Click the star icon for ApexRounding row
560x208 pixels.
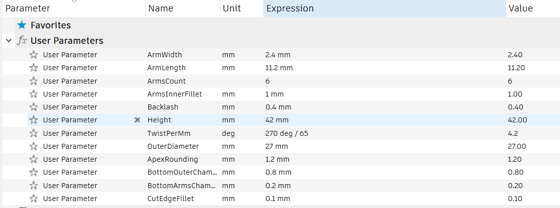click(x=34, y=159)
